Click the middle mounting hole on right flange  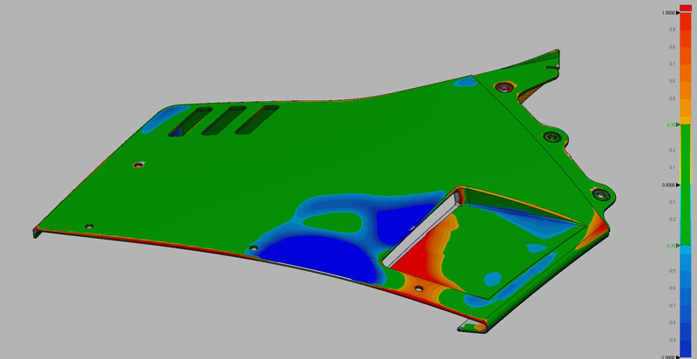click(550, 137)
